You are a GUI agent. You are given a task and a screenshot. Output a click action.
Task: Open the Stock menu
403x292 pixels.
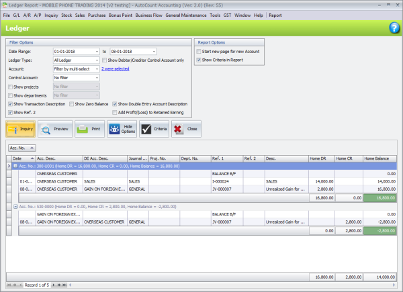click(x=66, y=15)
